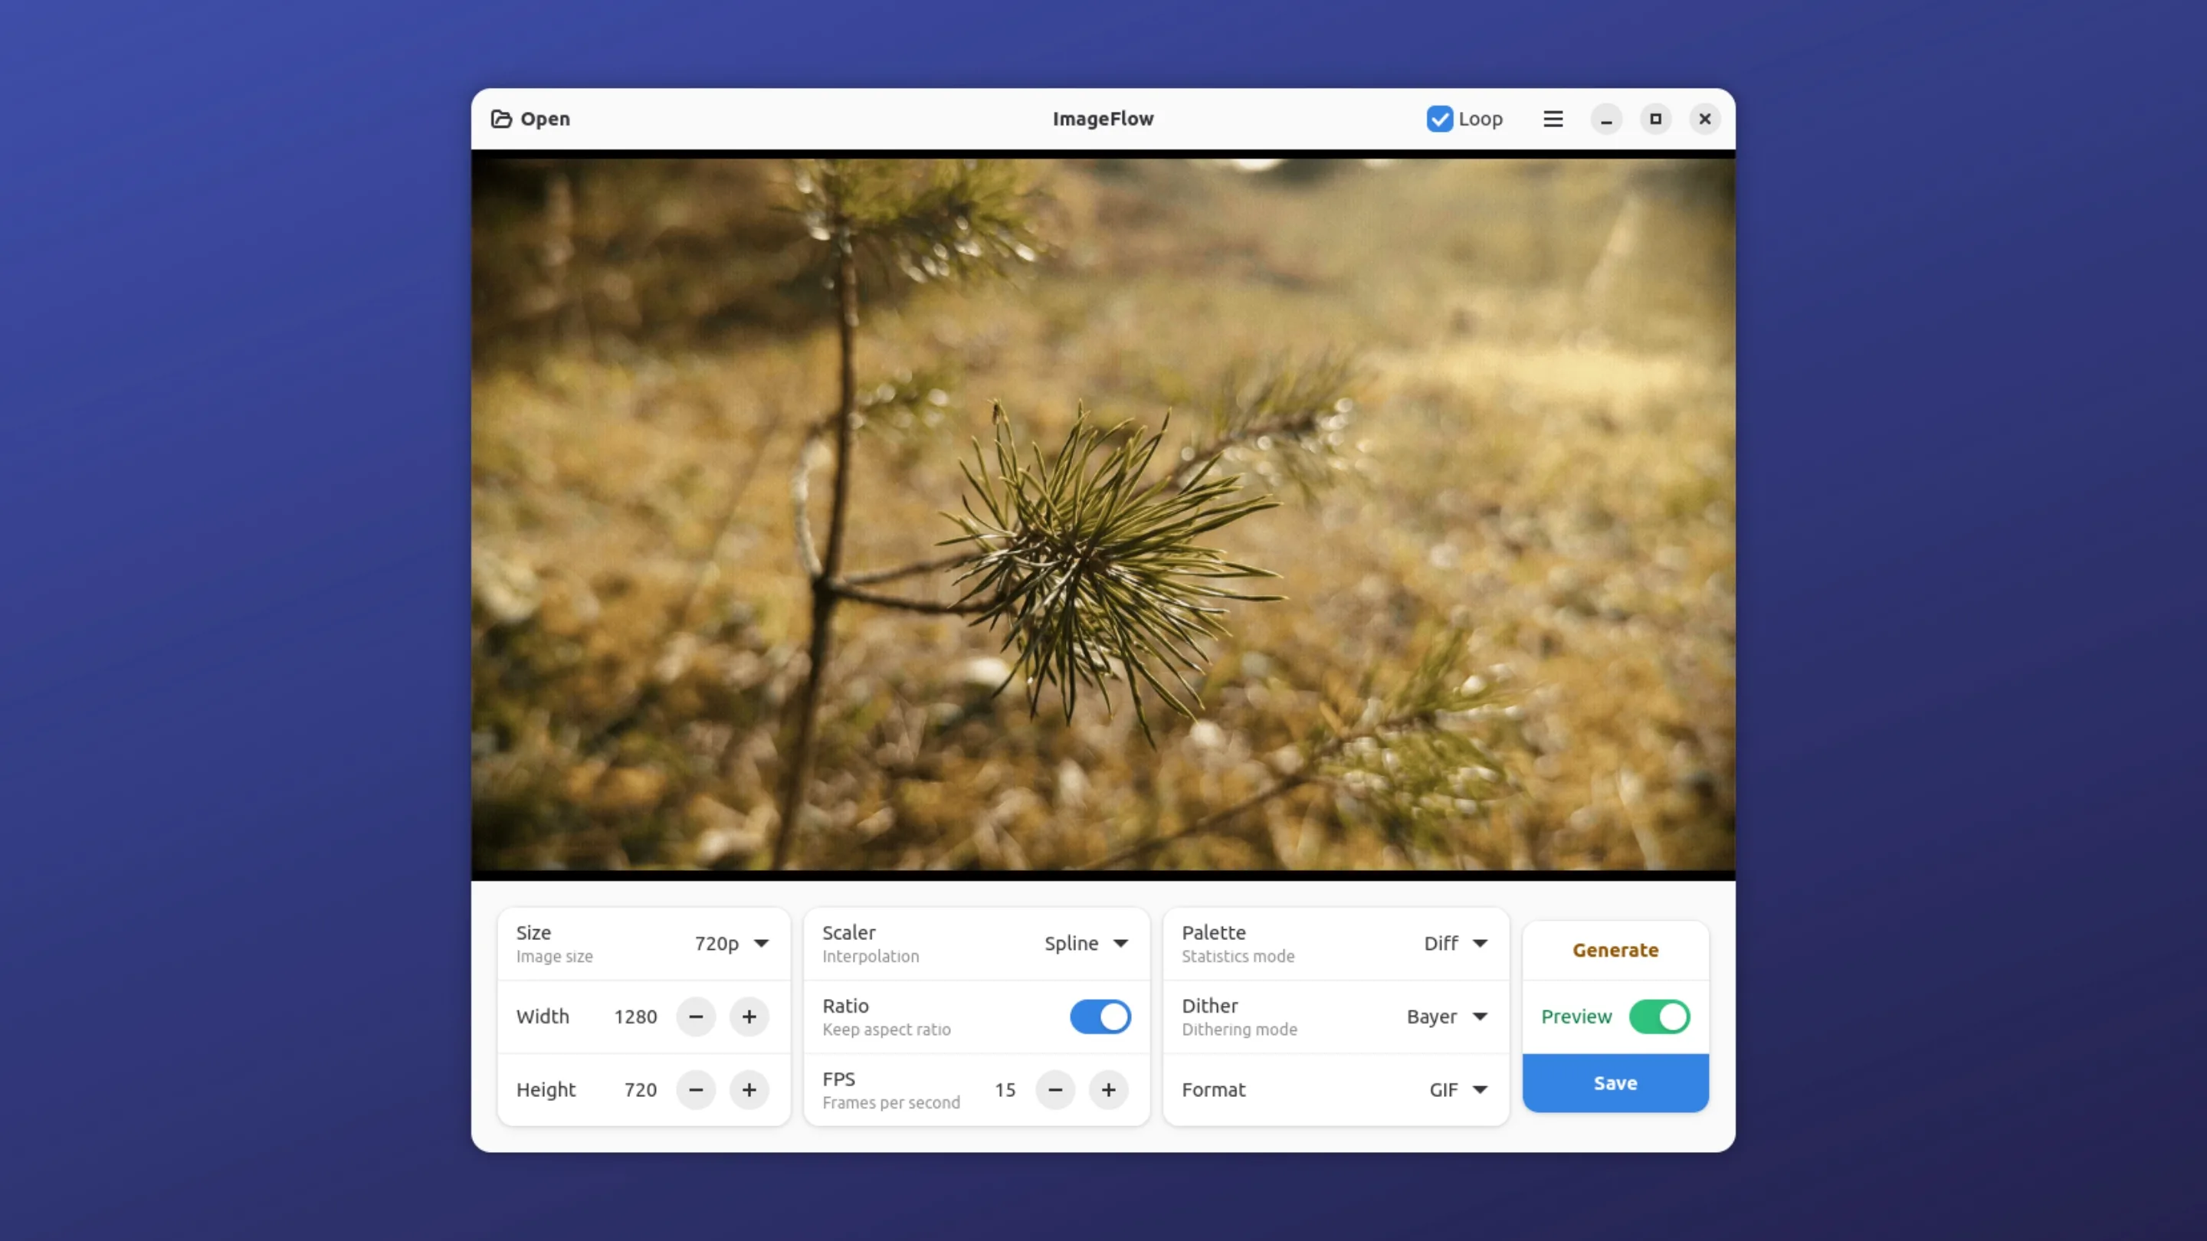The height and width of the screenshot is (1241, 2207).
Task: Decrease the Width value with minus
Action: [x=696, y=1017]
